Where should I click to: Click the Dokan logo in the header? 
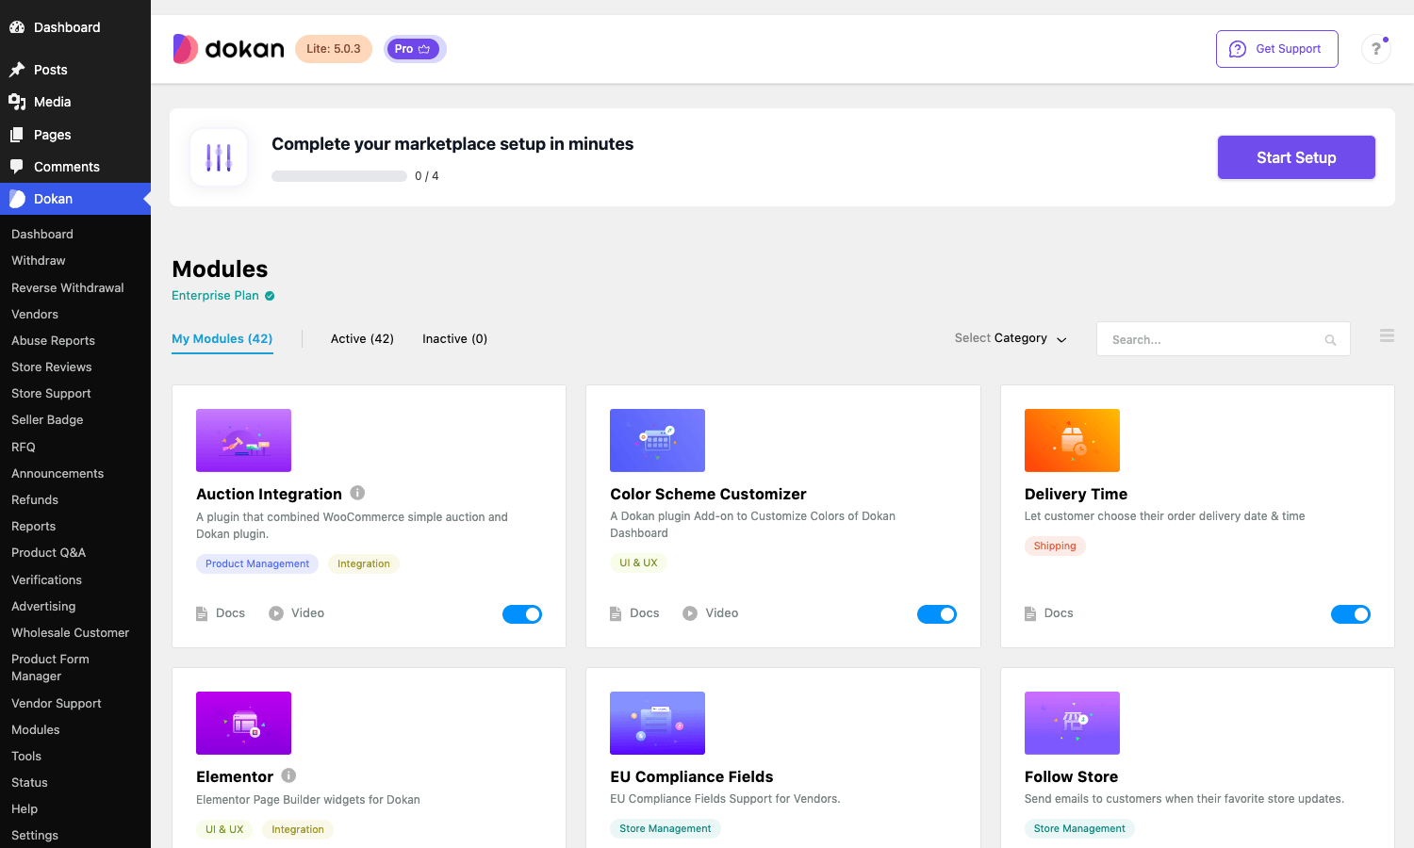228,49
